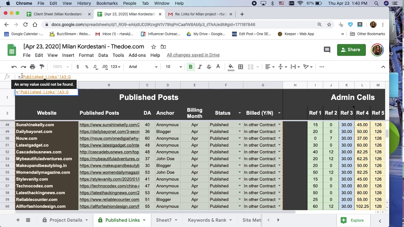Image resolution: width=404 pixels, height=227 pixels.
Task: Toggle strikethrough formatting
Action: click(209, 67)
